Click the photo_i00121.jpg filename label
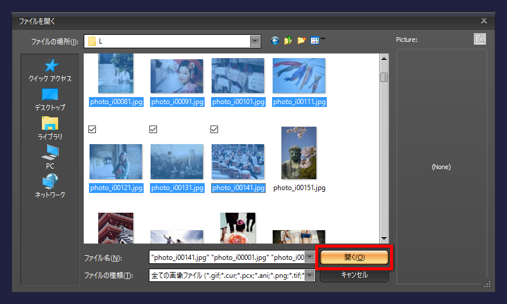507x304 pixels. (x=116, y=188)
